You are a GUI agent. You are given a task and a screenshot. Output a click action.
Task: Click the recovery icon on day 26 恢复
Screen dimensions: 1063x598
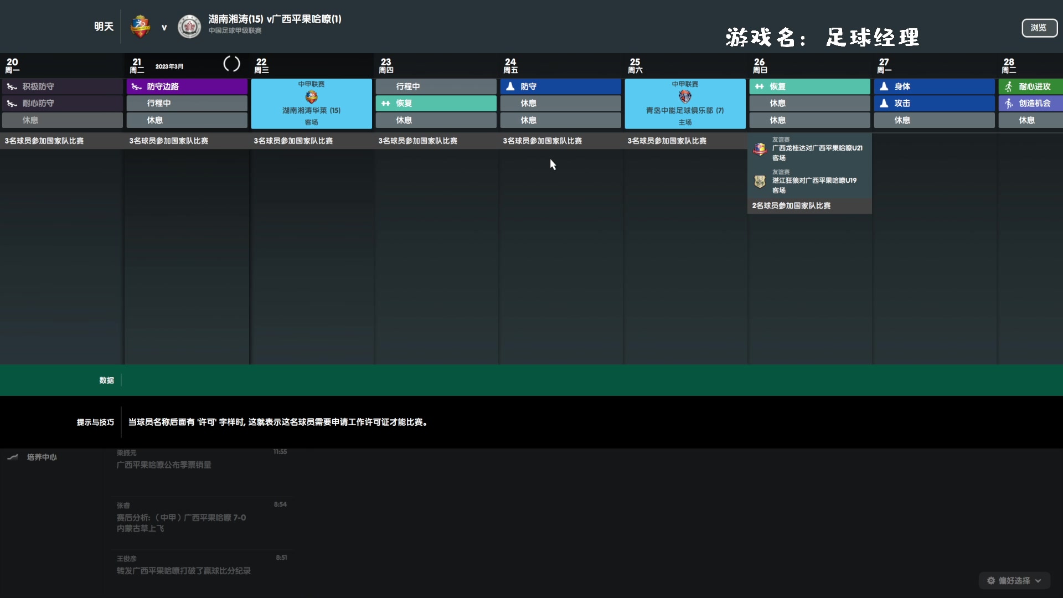click(760, 86)
